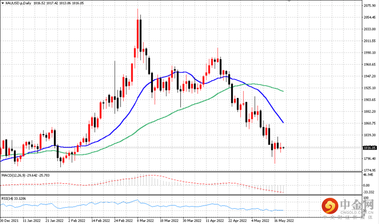Click the MACD(12,26,9) indicator label
This screenshot has height=224, width=379.
25,175
